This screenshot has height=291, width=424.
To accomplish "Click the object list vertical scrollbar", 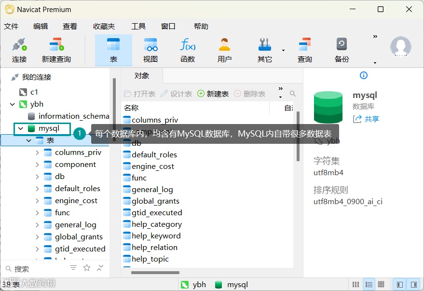I will [298, 136].
